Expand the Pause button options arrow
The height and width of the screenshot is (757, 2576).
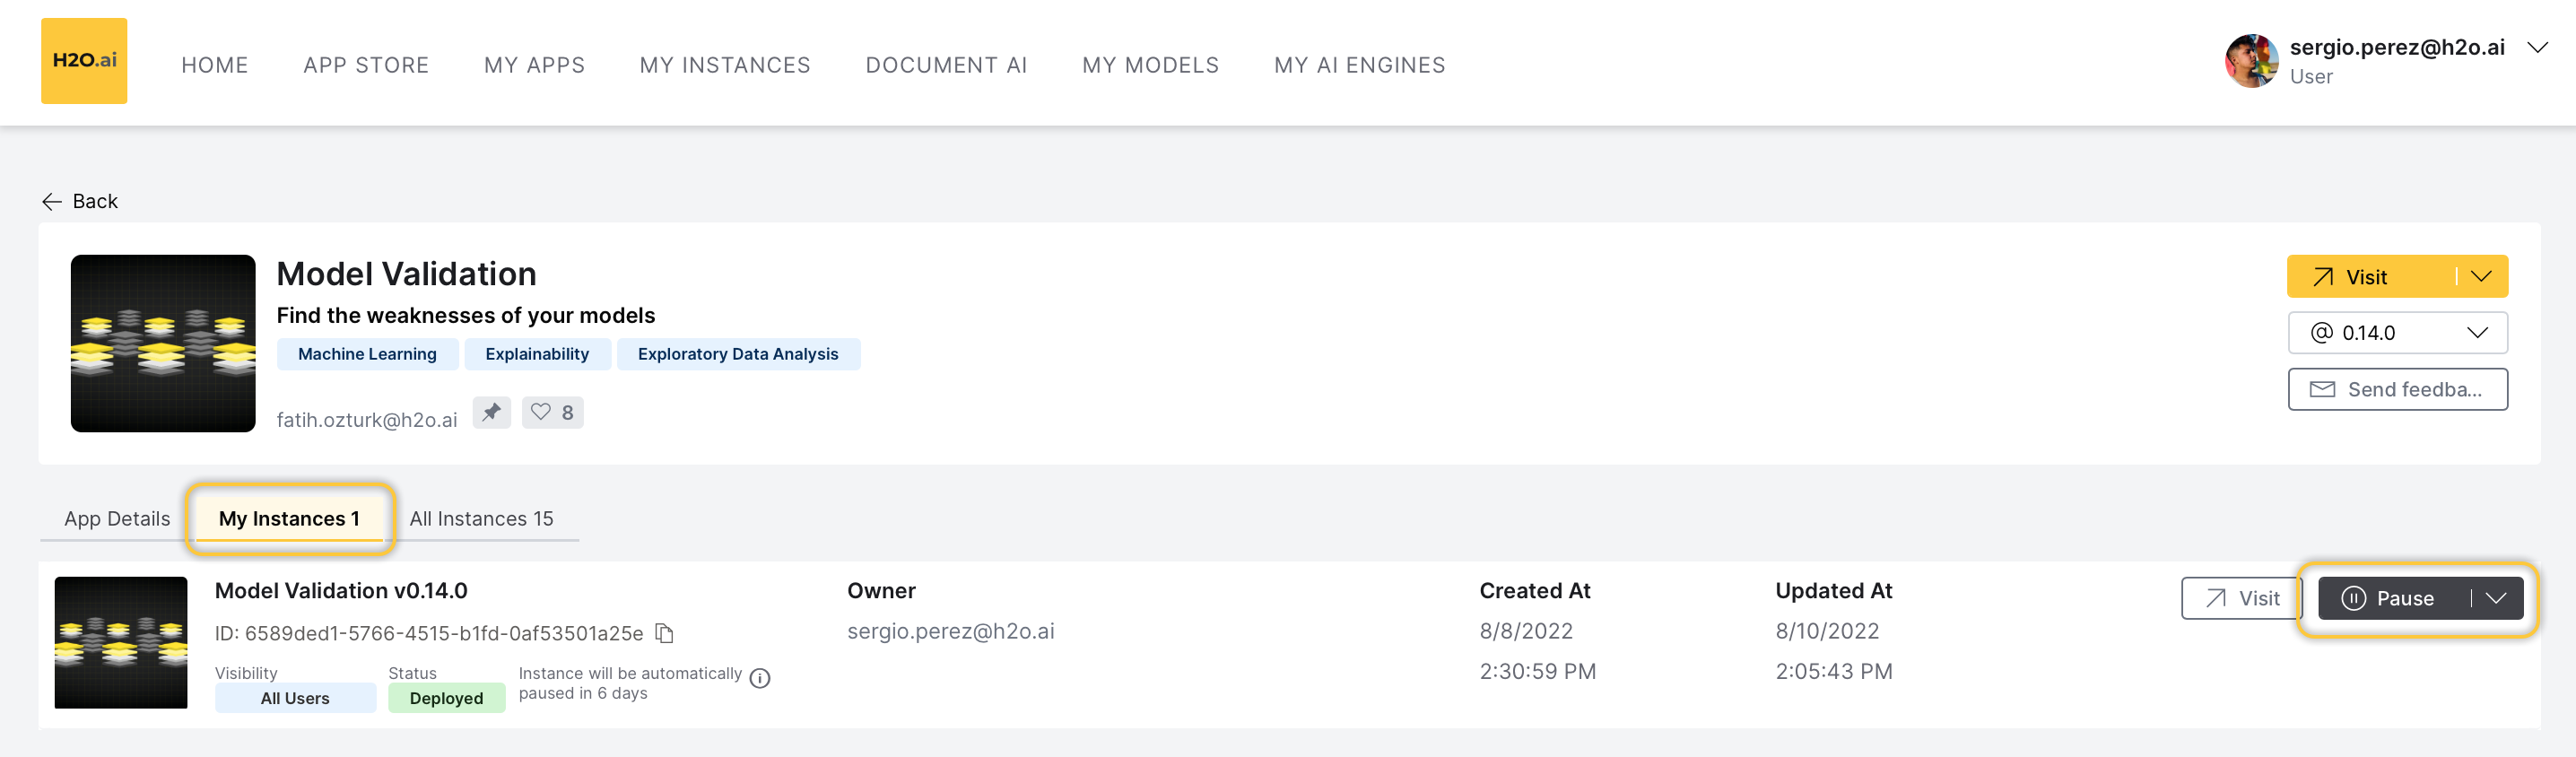coord(2496,598)
